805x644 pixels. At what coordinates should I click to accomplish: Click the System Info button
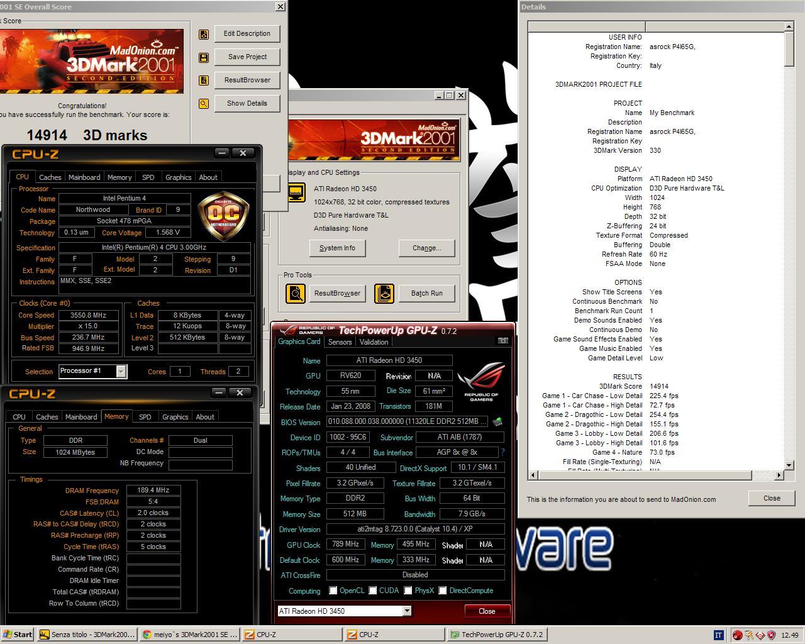pyautogui.click(x=337, y=248)
